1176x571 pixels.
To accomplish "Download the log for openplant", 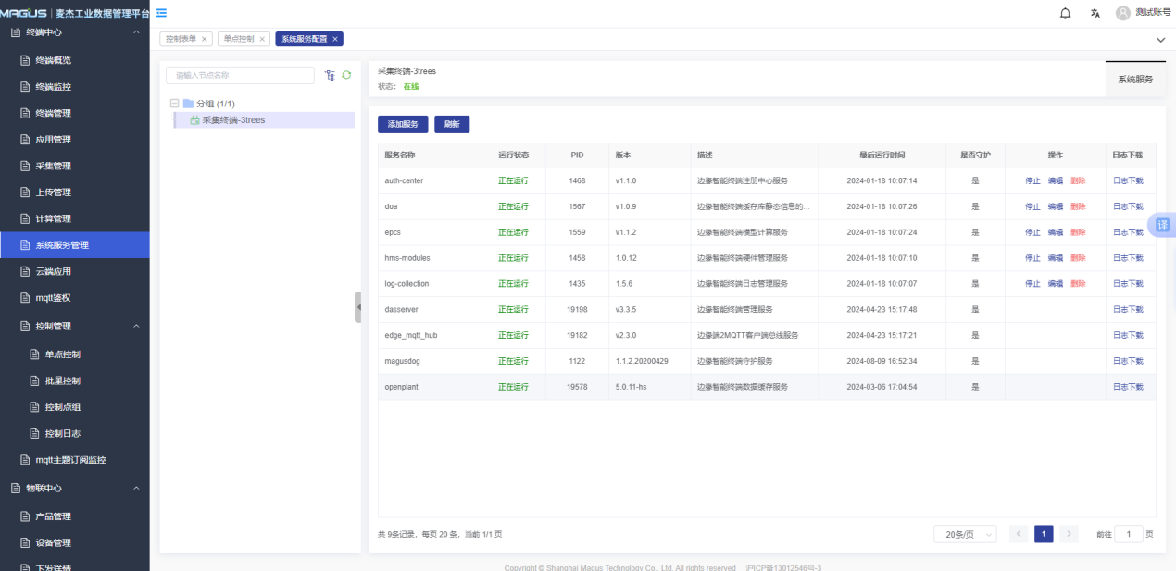I will point(1128,387).
